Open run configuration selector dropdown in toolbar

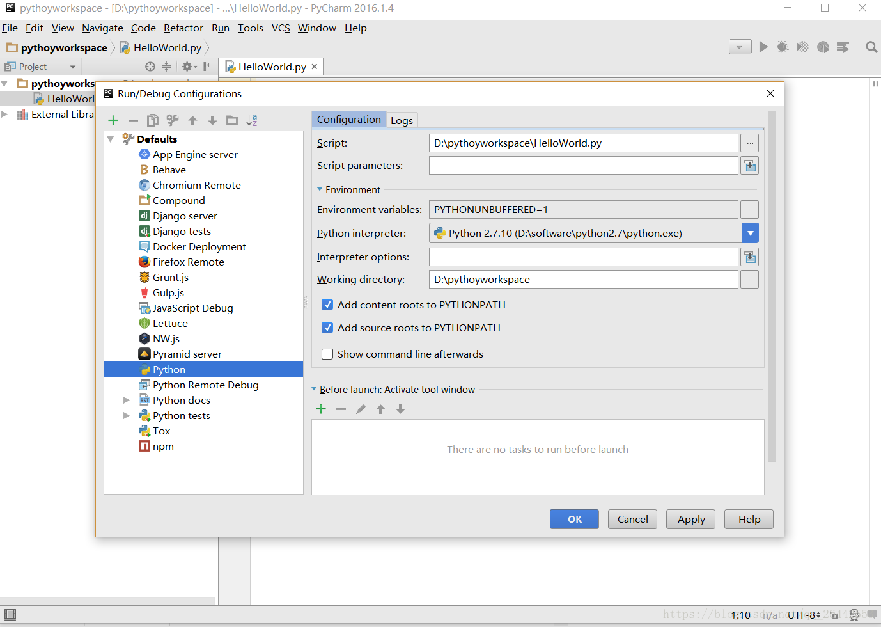point(740,47)
